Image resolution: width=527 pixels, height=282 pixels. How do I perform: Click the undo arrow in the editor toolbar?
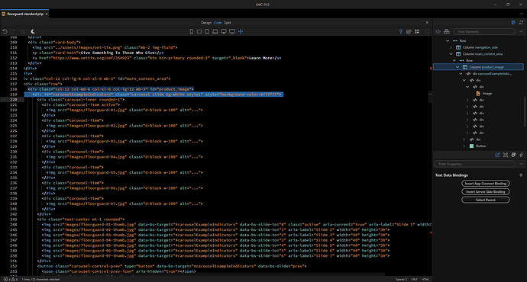click(5, 31)
